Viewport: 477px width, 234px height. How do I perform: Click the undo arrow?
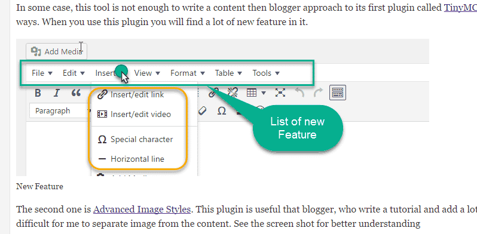tap(299, 93)
